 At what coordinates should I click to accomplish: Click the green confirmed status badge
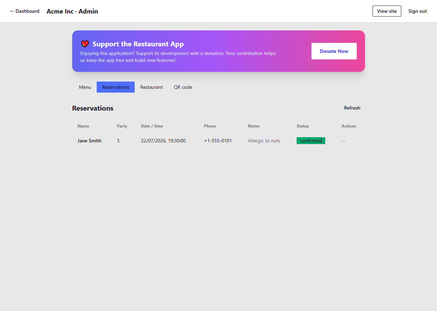(x=311, y=141)
